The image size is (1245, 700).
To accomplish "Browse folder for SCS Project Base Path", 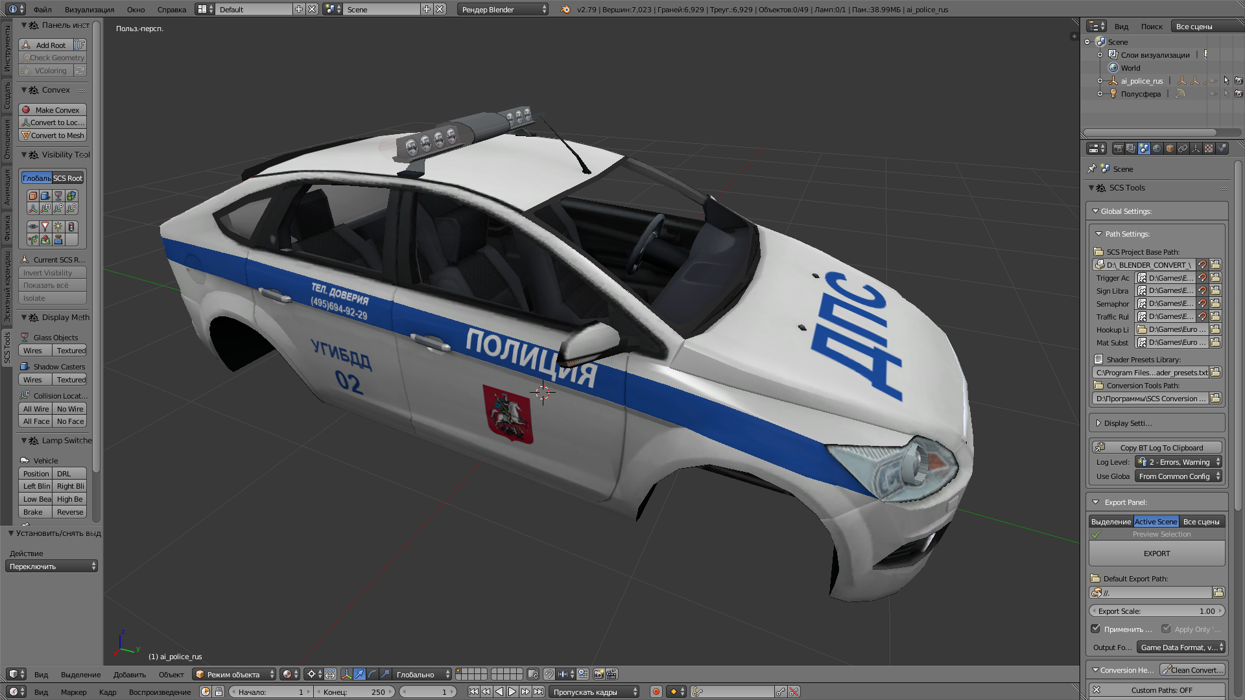I will 1215,264.
